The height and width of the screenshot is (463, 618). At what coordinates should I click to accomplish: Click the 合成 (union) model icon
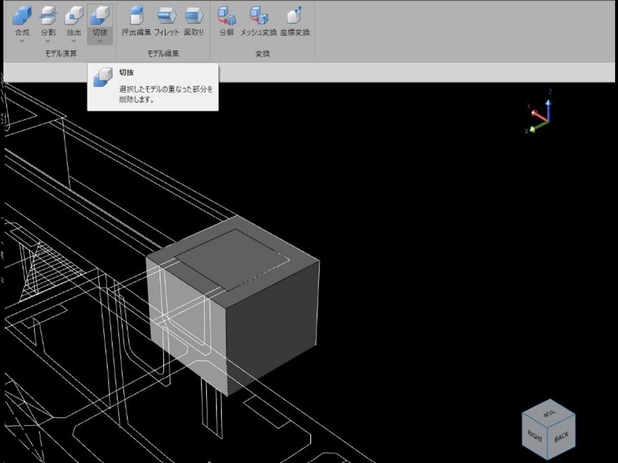(x=22, y=16)
